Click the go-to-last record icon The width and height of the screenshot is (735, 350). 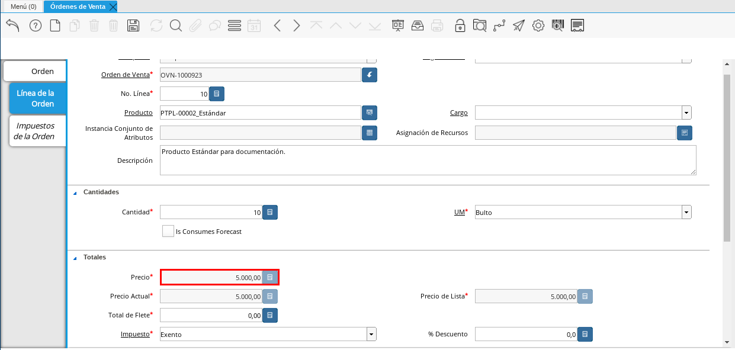375,25
